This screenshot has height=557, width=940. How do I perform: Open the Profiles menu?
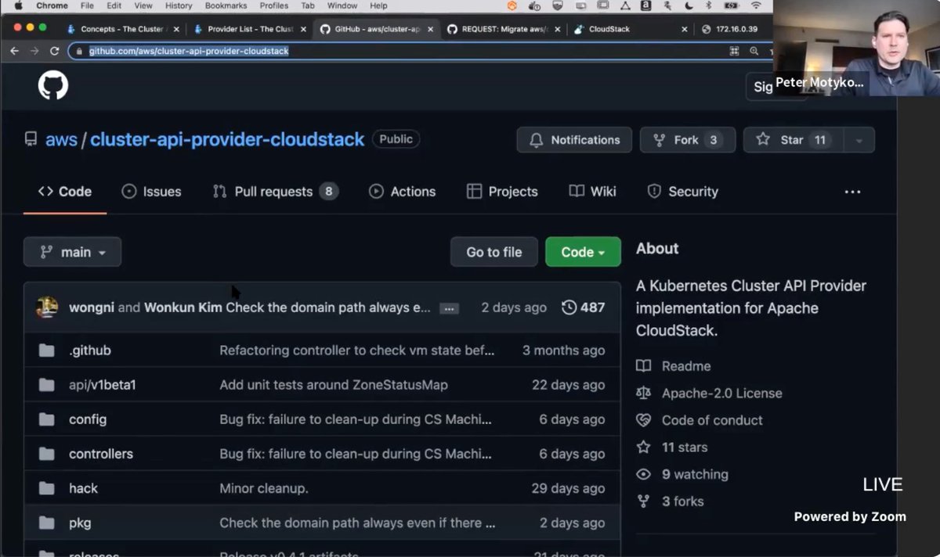(274, 5)
